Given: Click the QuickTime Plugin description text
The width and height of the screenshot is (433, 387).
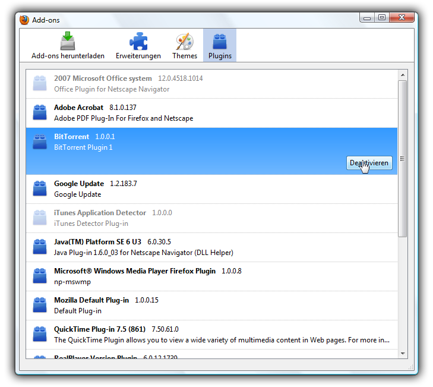Looking at the screenshot, I should [x=222, y=340].
